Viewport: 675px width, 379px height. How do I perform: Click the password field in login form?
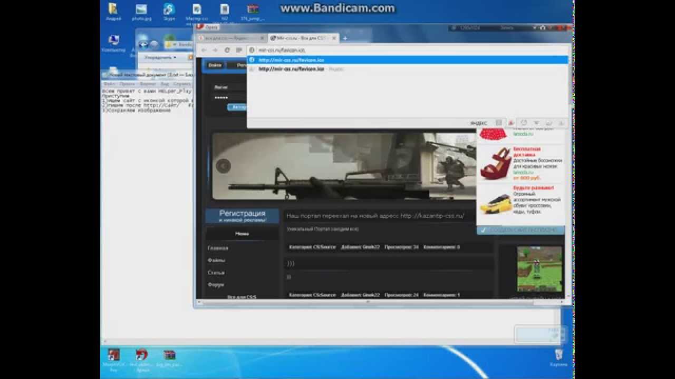coord(229,97)
